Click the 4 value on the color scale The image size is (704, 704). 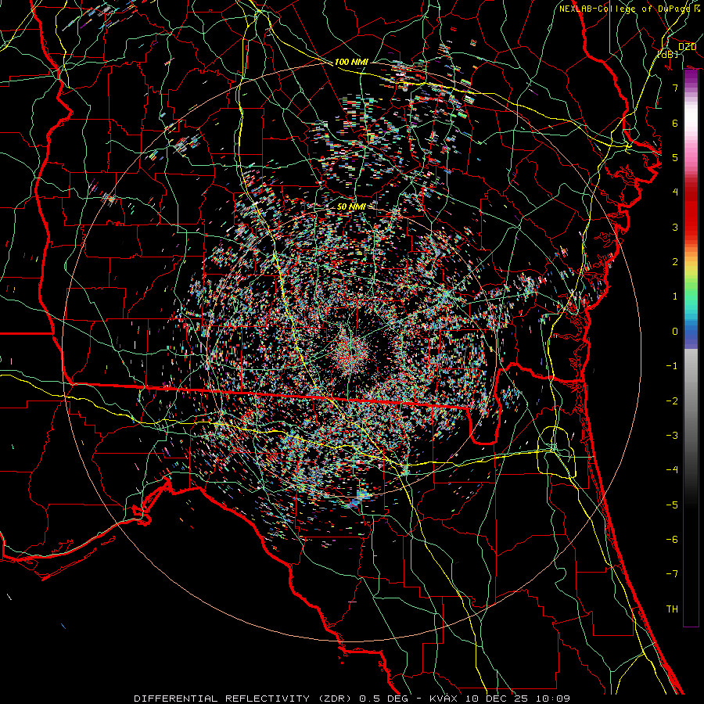tap(675, 192)
